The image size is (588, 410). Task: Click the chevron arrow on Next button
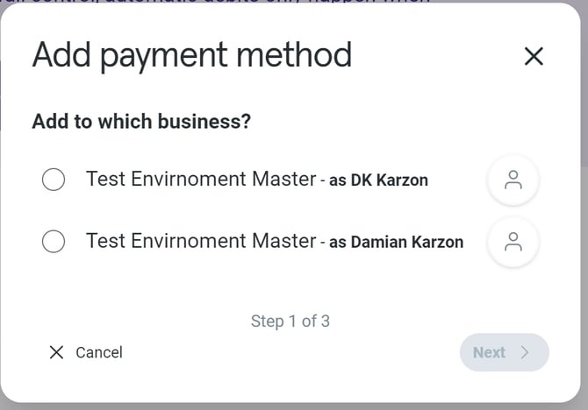[x=526, y=352]
